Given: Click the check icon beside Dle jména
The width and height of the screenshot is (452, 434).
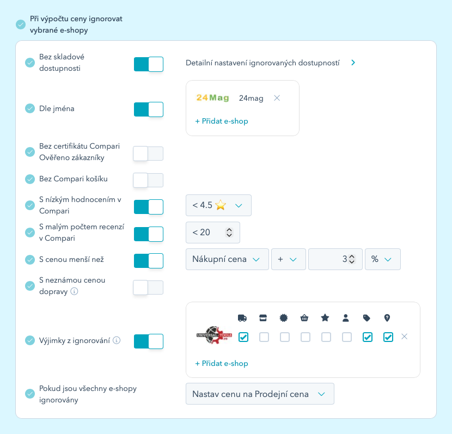Looking at the screenshot, I should pos(30,109).
